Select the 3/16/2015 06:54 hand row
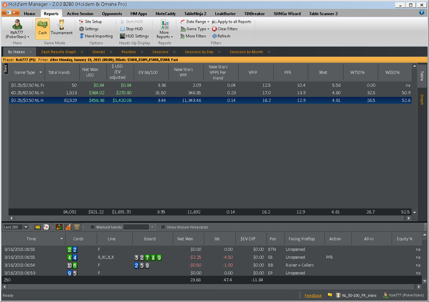Screen dimensions: 429x302 210,265
